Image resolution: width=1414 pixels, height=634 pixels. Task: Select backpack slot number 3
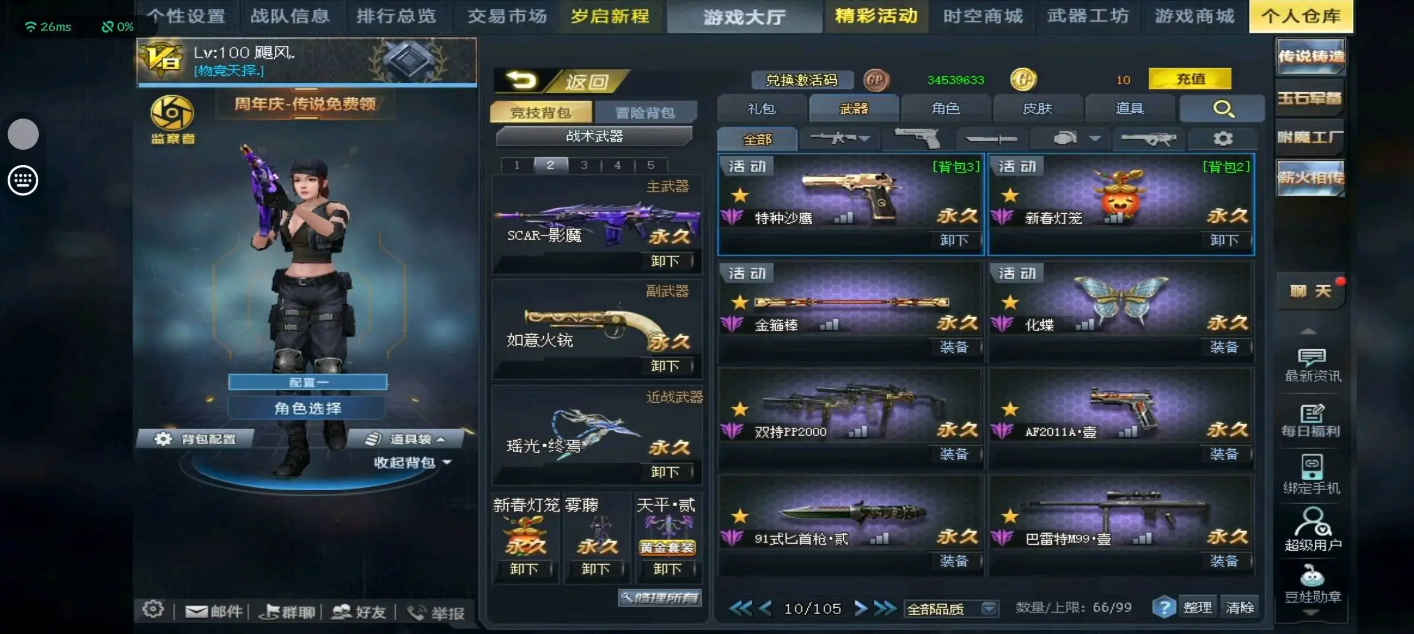click(x=584, y=165)
